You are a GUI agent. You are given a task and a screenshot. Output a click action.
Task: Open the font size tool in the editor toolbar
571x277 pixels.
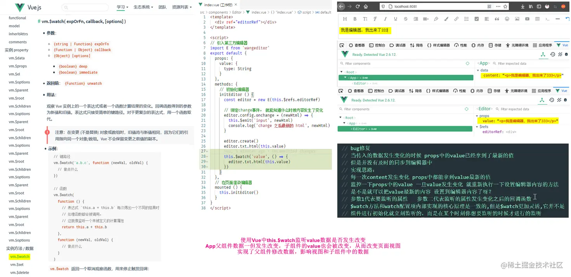click(365, 19)
